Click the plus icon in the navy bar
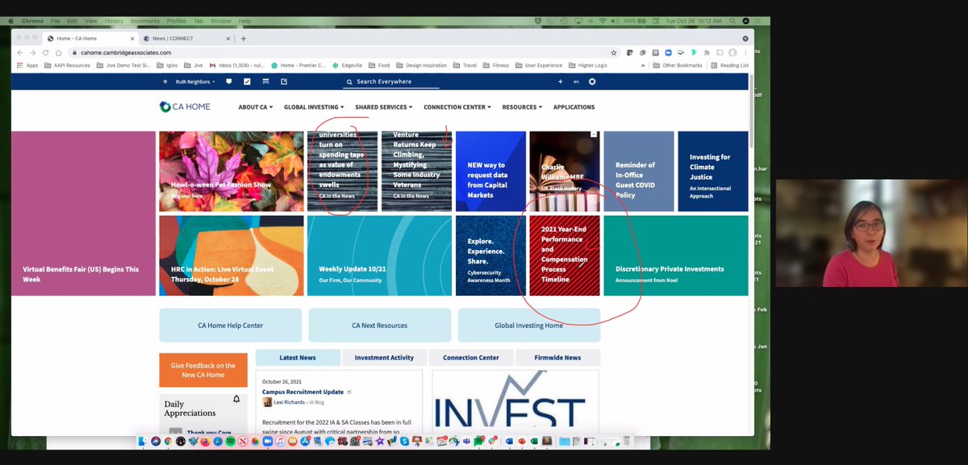 coord(560,81)
